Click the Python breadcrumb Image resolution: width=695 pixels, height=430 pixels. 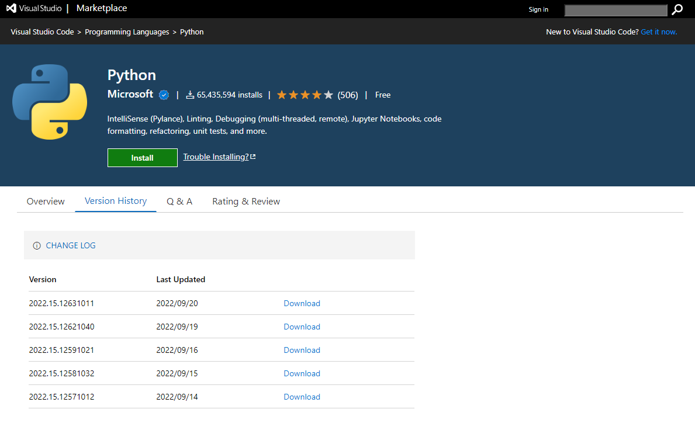click(192, 32)
